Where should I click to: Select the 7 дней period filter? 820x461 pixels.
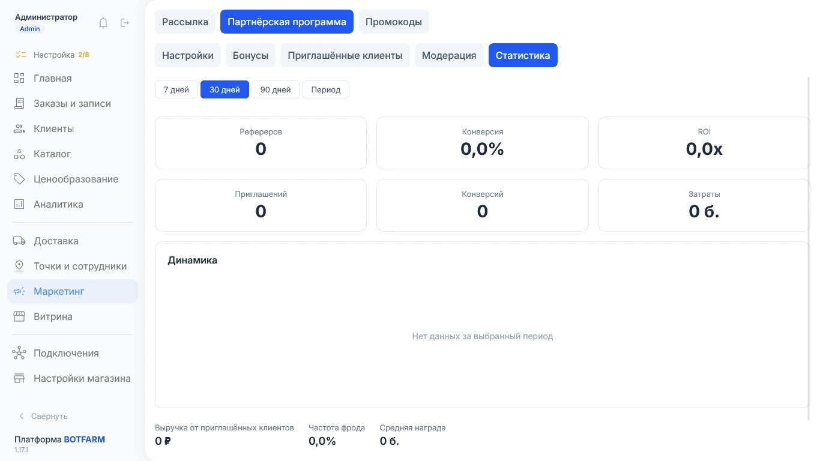(176, 89)
